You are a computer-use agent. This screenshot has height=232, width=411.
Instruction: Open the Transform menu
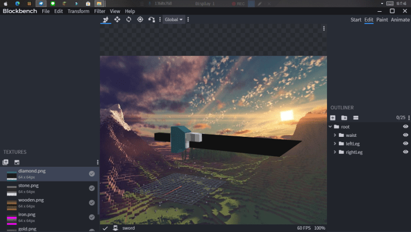(78, 11)
